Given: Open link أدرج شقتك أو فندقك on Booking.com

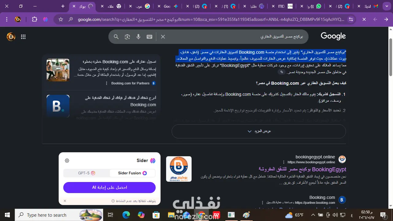Looking at the screenshot, I should tap(120, 101).
